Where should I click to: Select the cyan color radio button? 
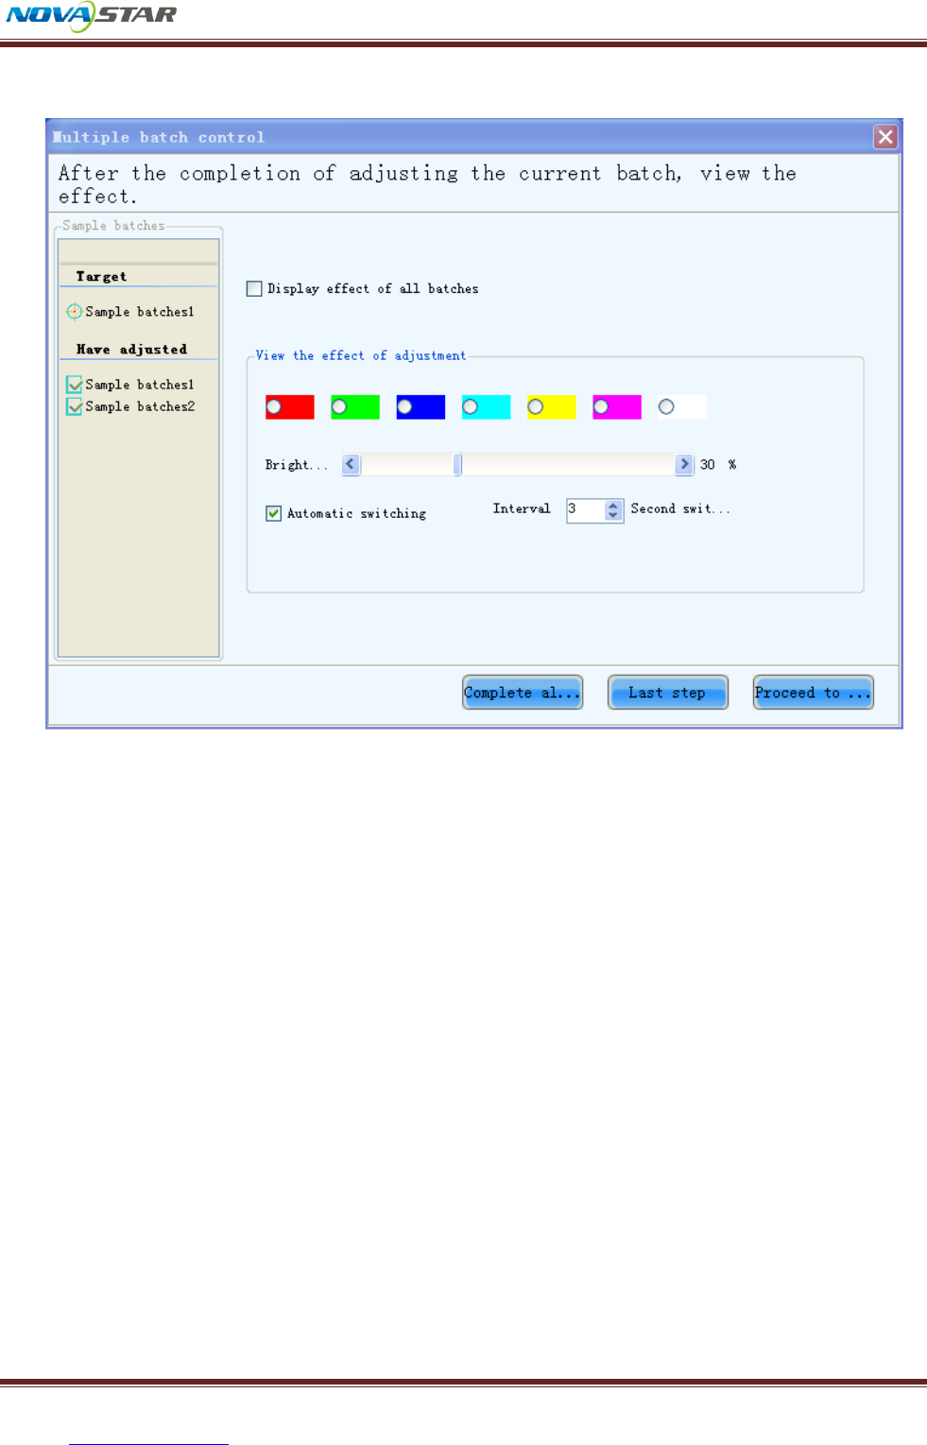point(470,406)
